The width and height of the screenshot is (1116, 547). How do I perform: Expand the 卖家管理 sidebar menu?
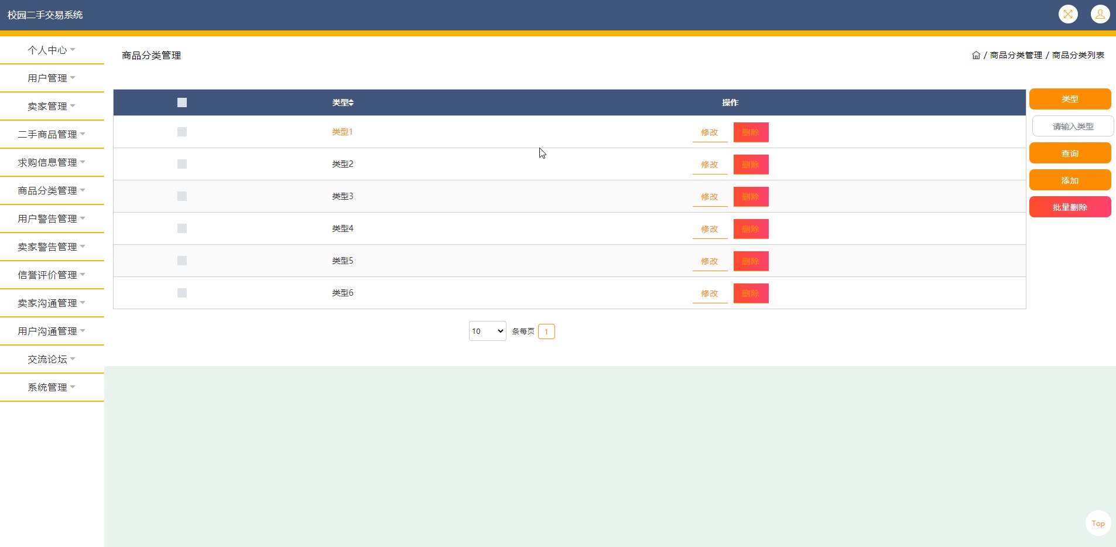point(52,106)
